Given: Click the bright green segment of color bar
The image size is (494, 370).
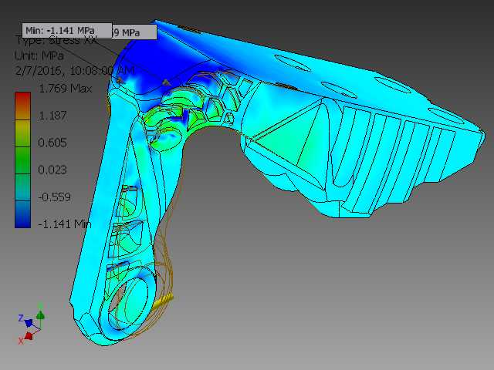Looking at the screenshot, I should pos(22,160).
